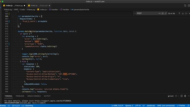The height and width of the screenshot is (107, 190).
Task: Click 'dynamo' on line 972
Action: point(21,31)
